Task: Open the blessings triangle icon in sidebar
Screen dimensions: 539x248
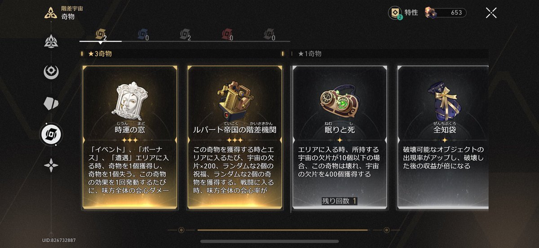Action: tap(51, 42)
